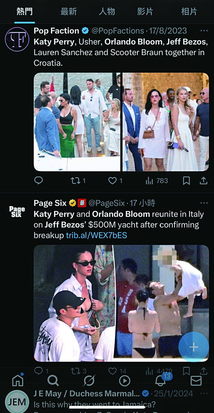Image resolution: width=214 pixels, height=413 pixels.
Task: Tap the compose new post button
Action: pyautogui.click(x=194, y=347)
